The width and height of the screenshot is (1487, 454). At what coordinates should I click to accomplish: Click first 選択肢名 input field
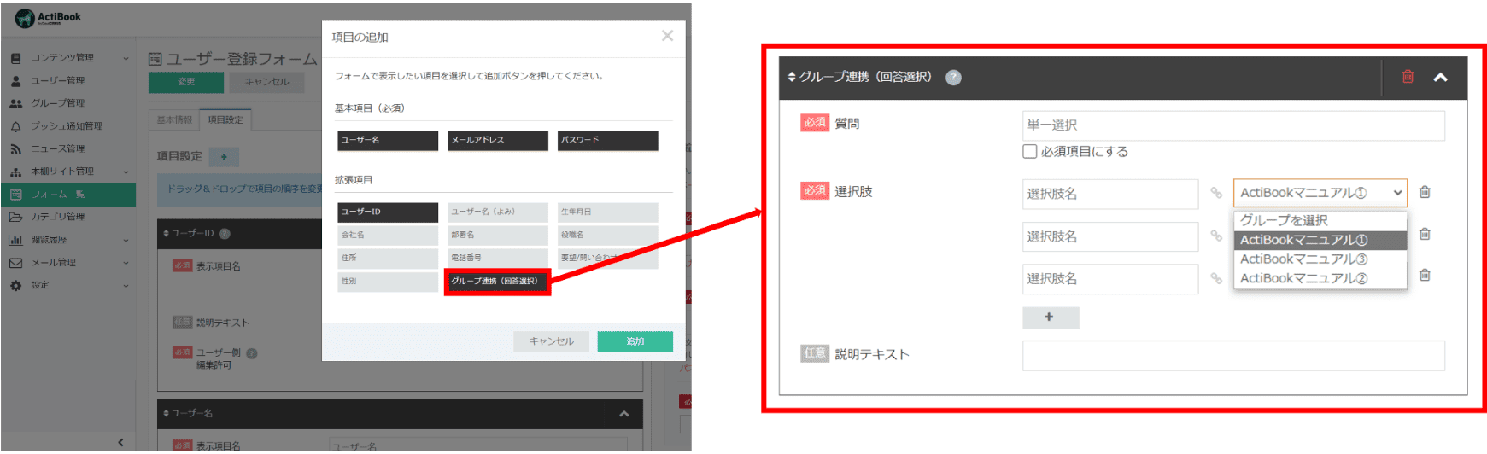(x=1110, y=194)
